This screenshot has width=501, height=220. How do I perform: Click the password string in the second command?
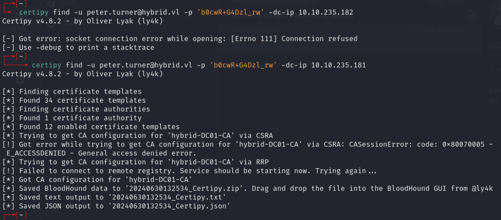click(244, 65)
